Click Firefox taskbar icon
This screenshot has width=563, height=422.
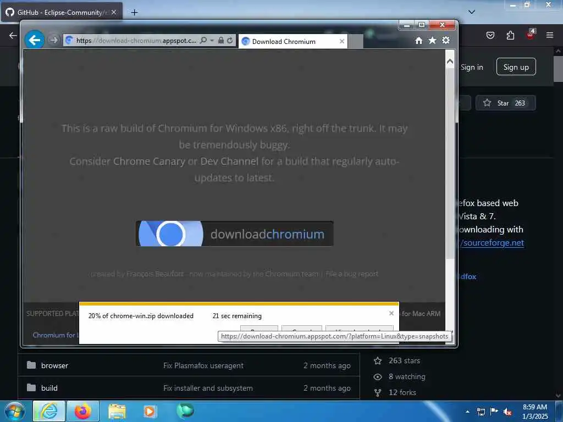pyautogui.click(x=82, y=411)
